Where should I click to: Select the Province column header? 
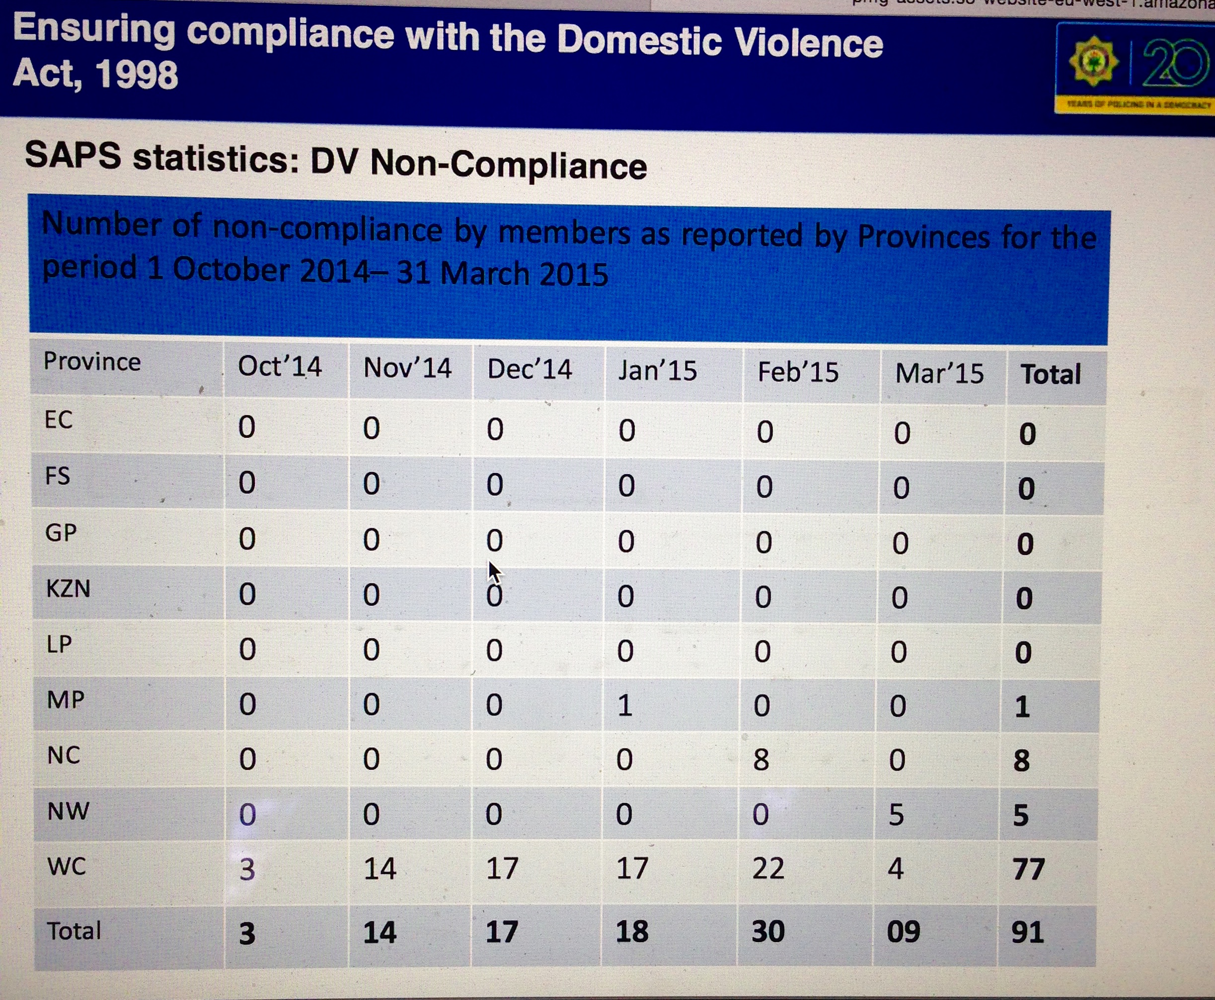(92, 362)
